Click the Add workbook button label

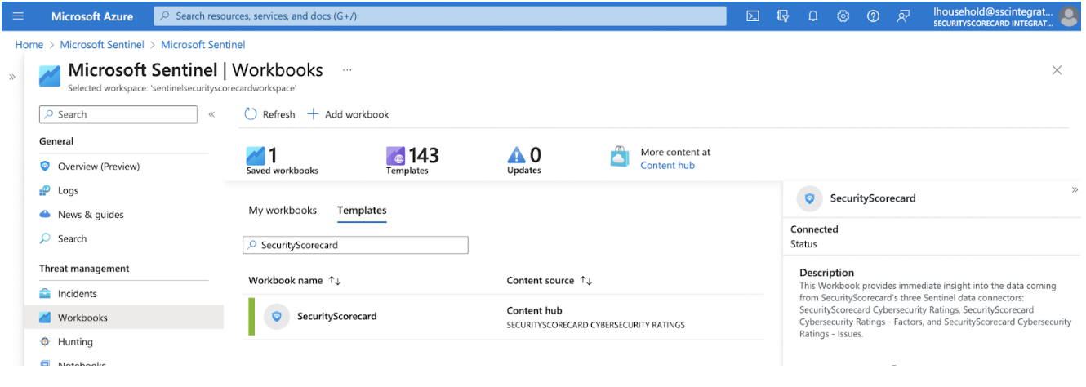pyautogui.click(x=357, y=115)
